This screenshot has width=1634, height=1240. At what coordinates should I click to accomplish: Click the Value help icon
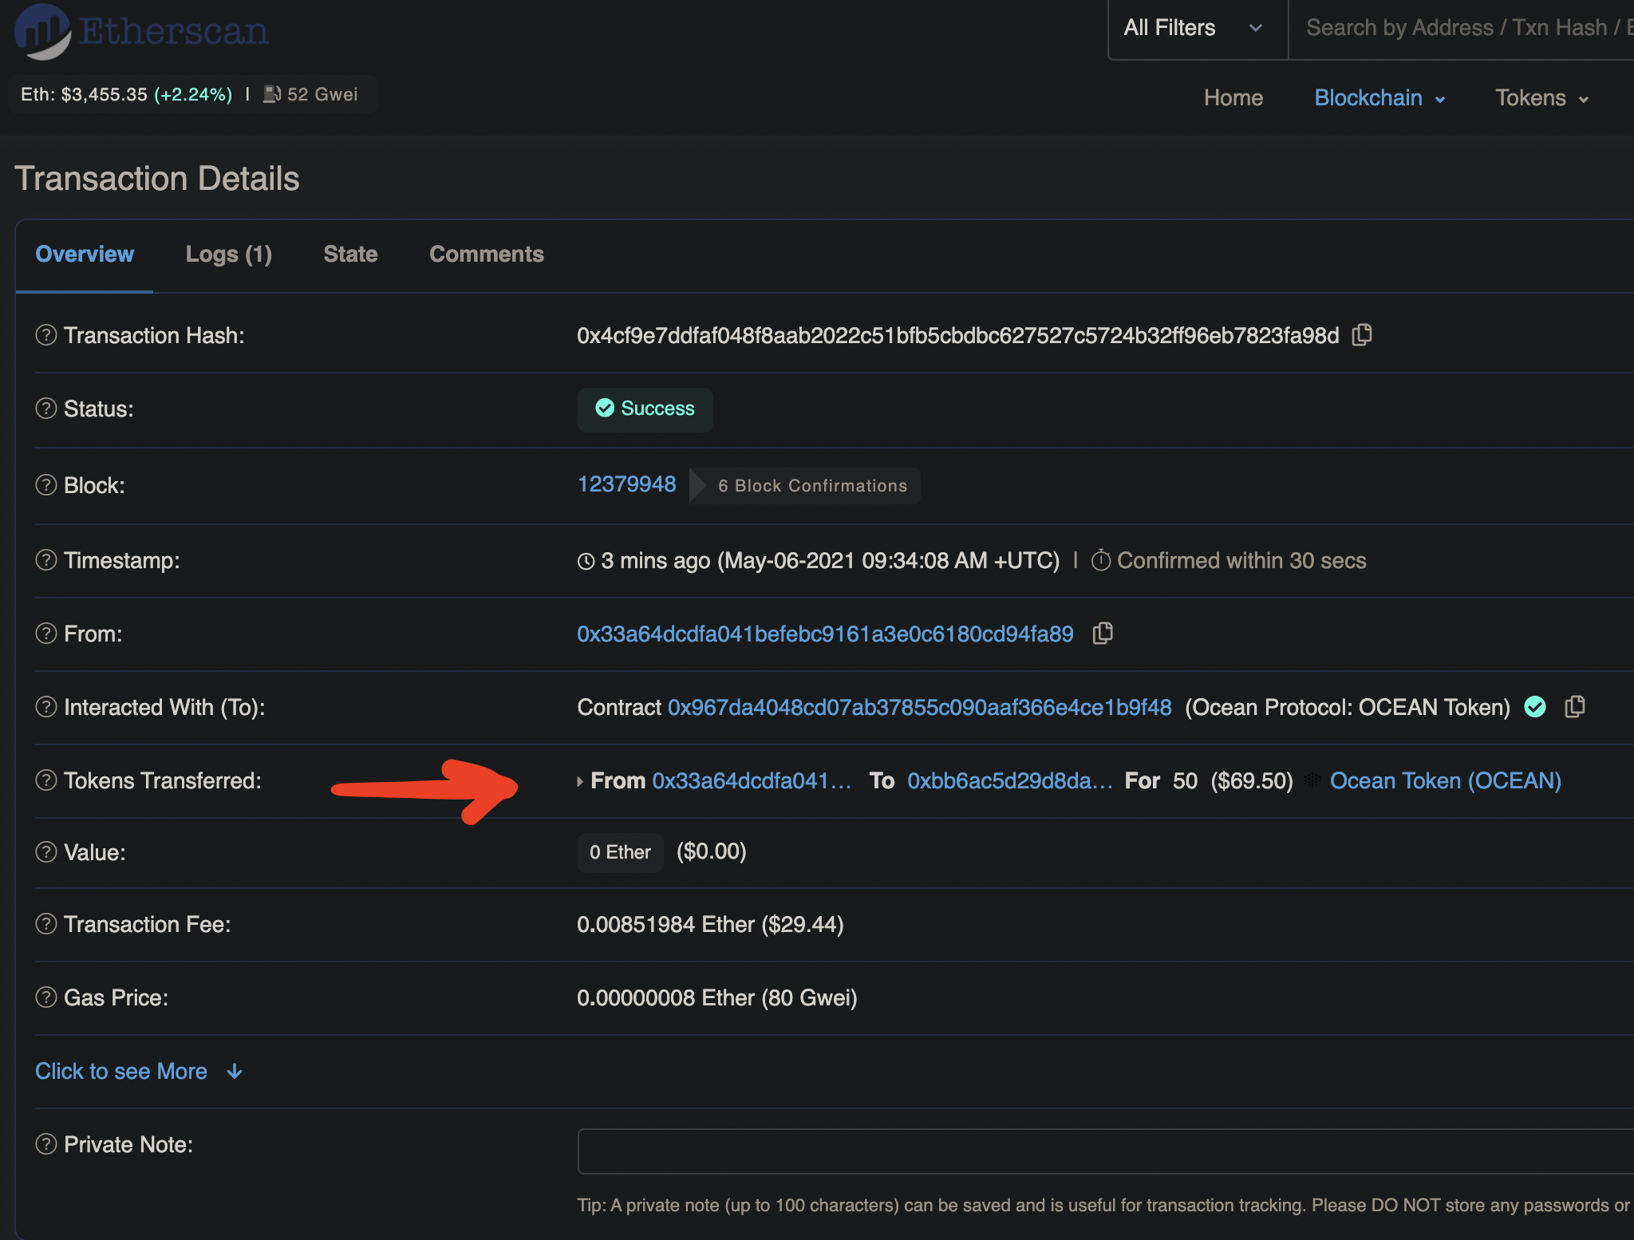point(46,852)
